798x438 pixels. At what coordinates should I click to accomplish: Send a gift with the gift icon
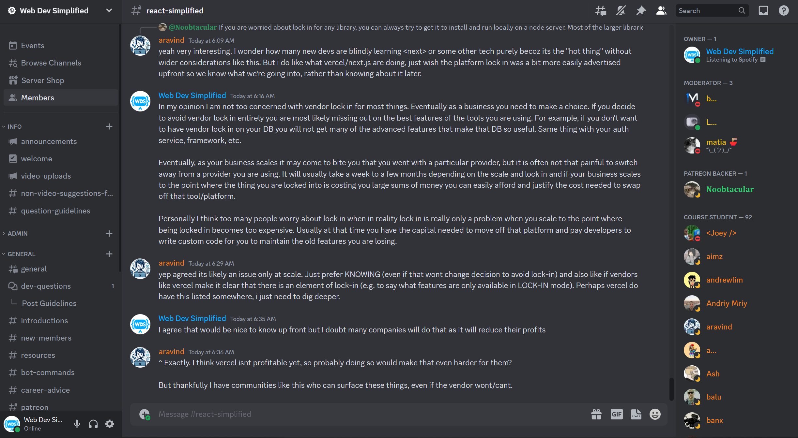(596, 414)
